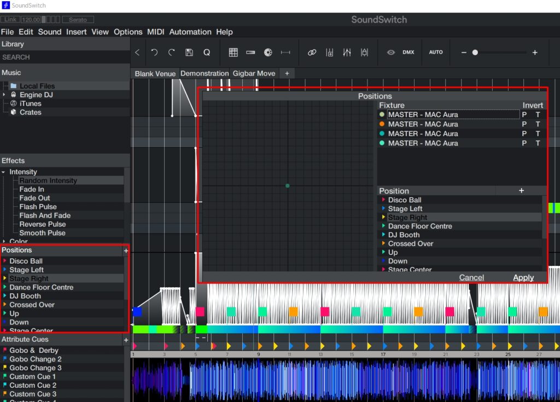The image size is (560, 402).
Task: Select Flash And Fade effect
Action: pos(45,215)
